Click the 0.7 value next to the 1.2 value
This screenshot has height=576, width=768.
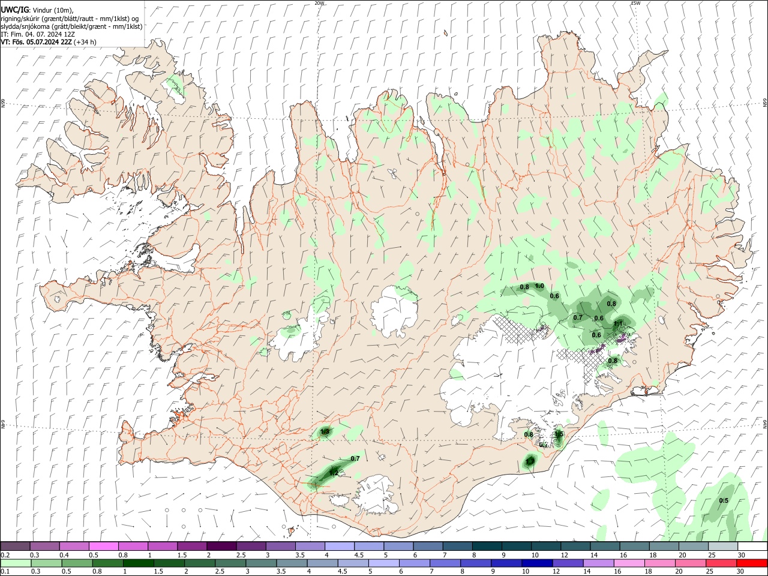pos(355,458)
